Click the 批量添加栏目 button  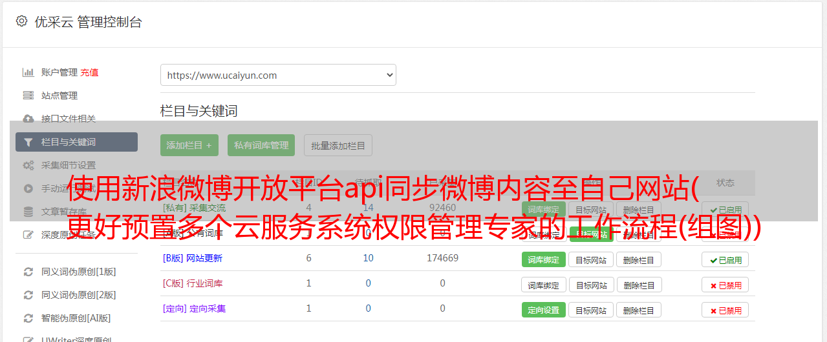coord(338,145)
